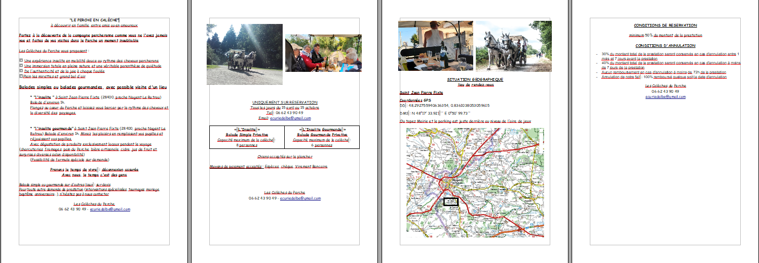Select the photo of two white horses pulling a carriage
Image resolution: width=759 pixels, height=263 pixels.
point(513,45)
